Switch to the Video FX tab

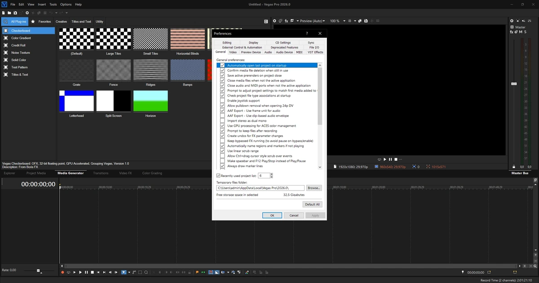coord(125,173)
